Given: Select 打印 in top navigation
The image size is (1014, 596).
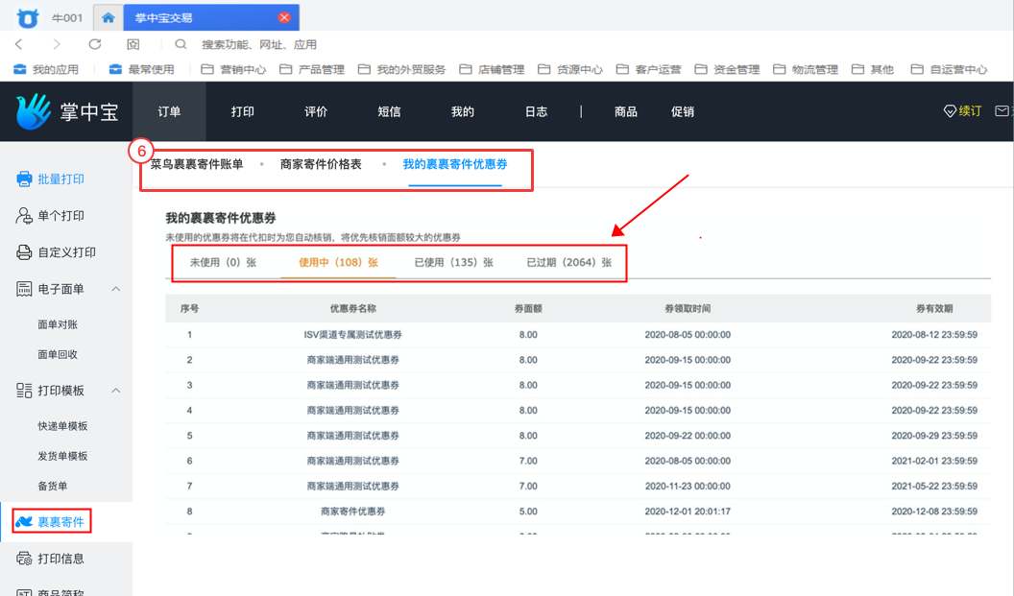Looking at the screenshot, I should point(243,112).
